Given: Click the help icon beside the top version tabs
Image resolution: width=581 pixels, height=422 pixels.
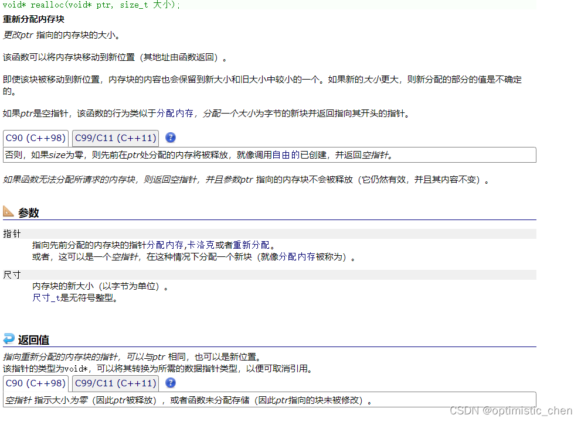Looking at the screenshot, I should click(170, 138).
